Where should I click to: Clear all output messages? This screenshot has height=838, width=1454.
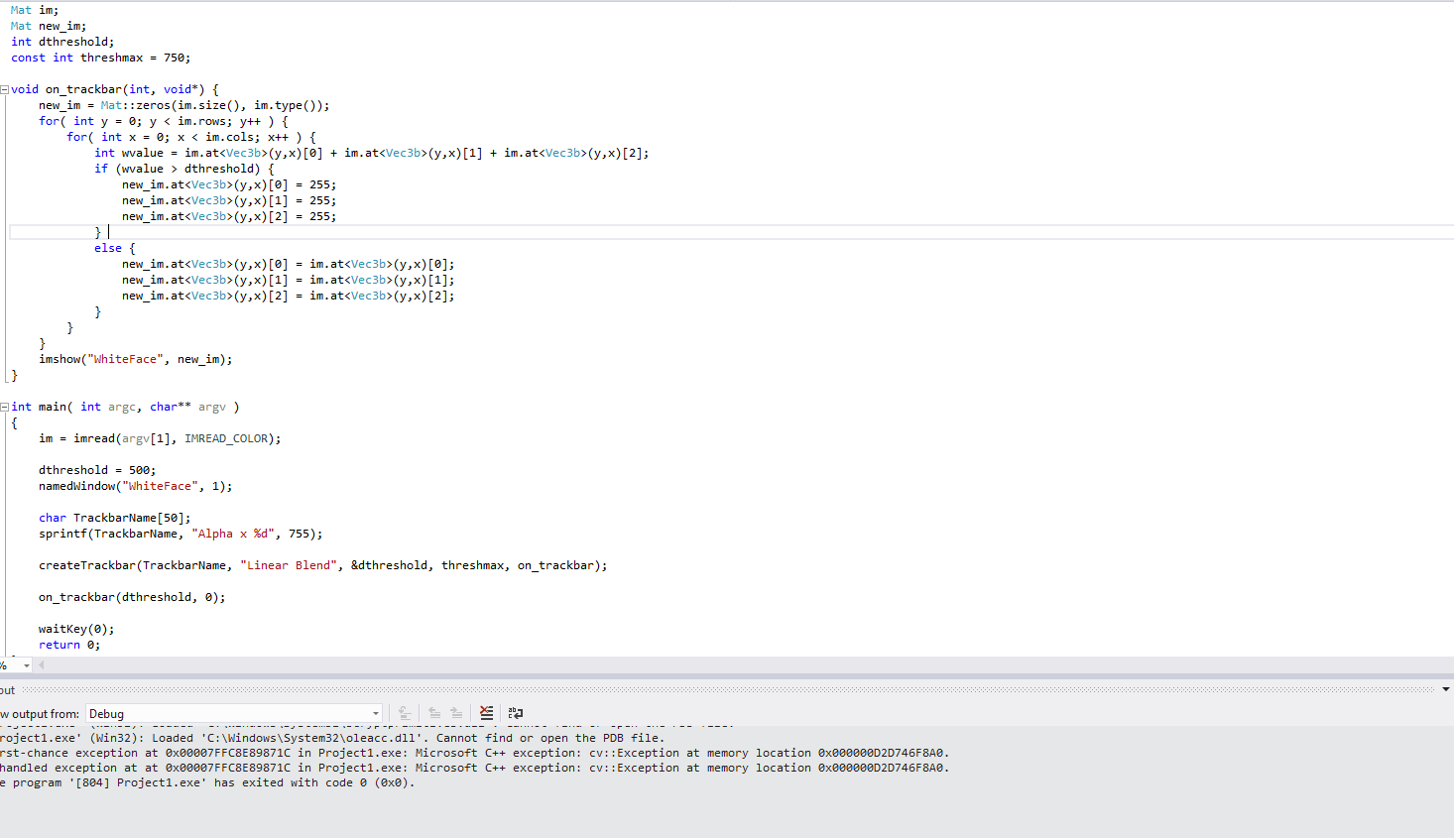(486, 712)
